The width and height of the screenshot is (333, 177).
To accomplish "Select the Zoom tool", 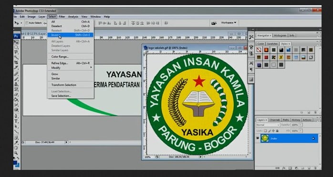I will click(x=16, y=153).
